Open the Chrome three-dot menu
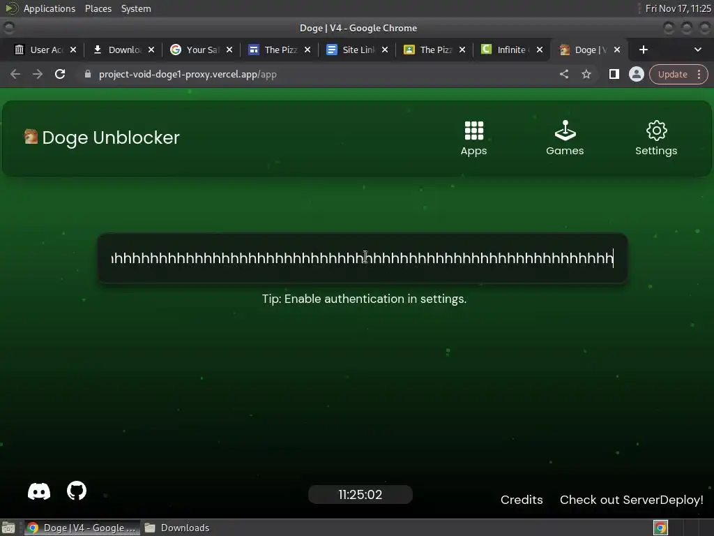This screenshot has height=536, width=714. (699, 74)
